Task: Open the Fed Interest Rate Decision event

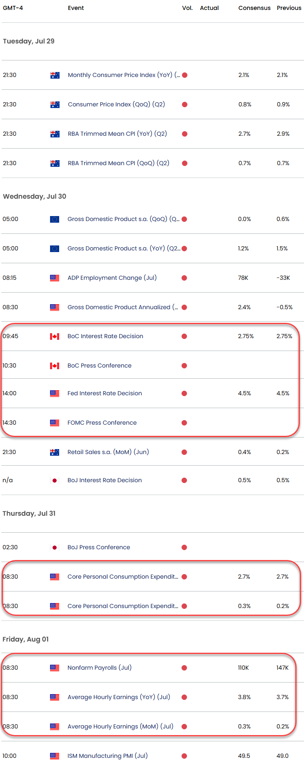Action: click(105, 394)
